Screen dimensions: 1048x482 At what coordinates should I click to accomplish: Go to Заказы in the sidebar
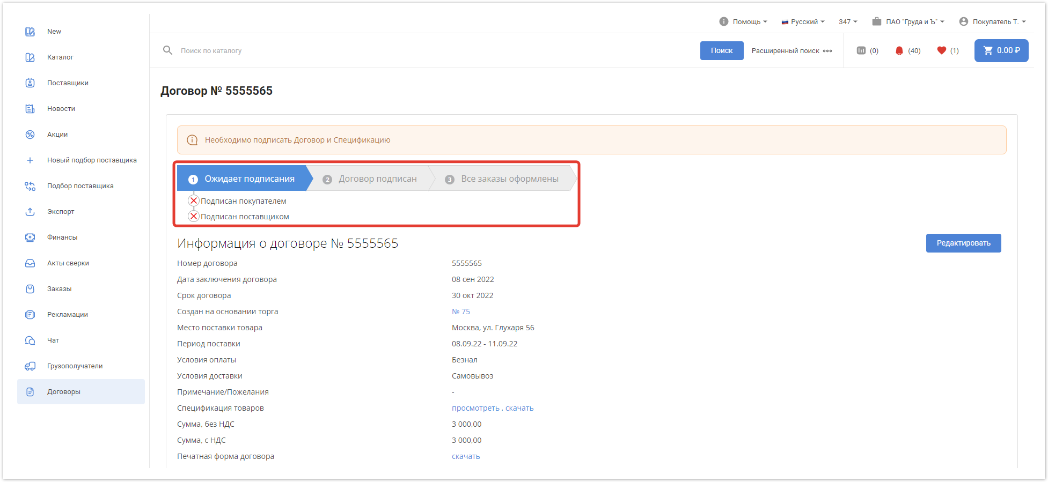tap(59, 289)
